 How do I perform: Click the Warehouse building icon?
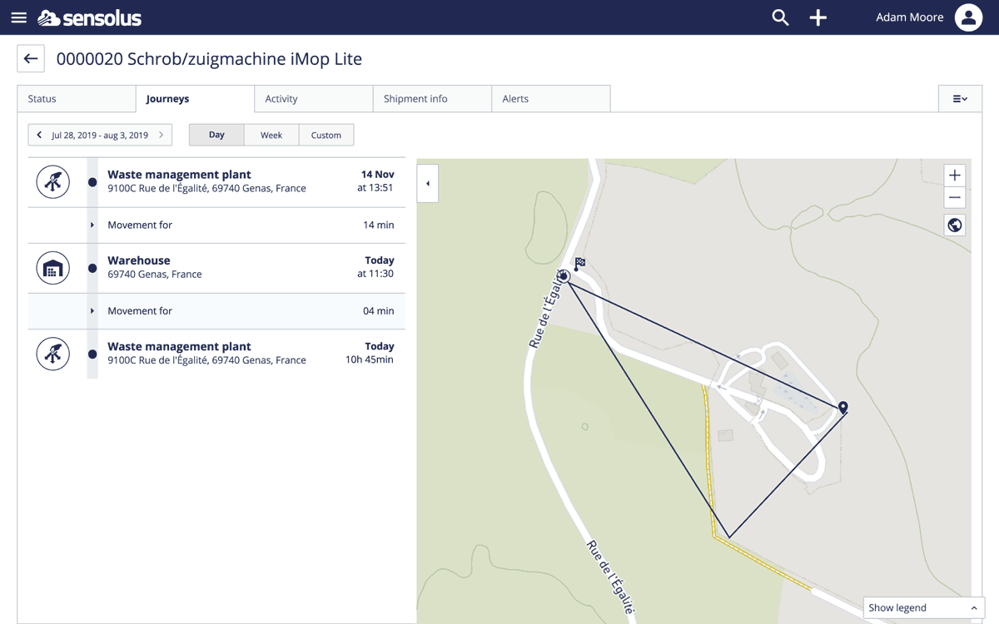coord(52,268)
